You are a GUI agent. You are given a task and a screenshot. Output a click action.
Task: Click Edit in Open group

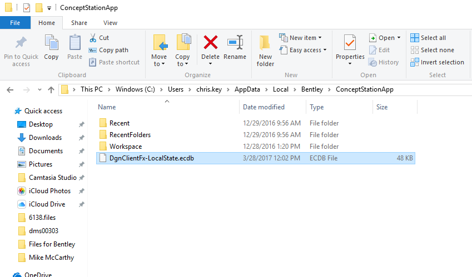pos(379,50)
